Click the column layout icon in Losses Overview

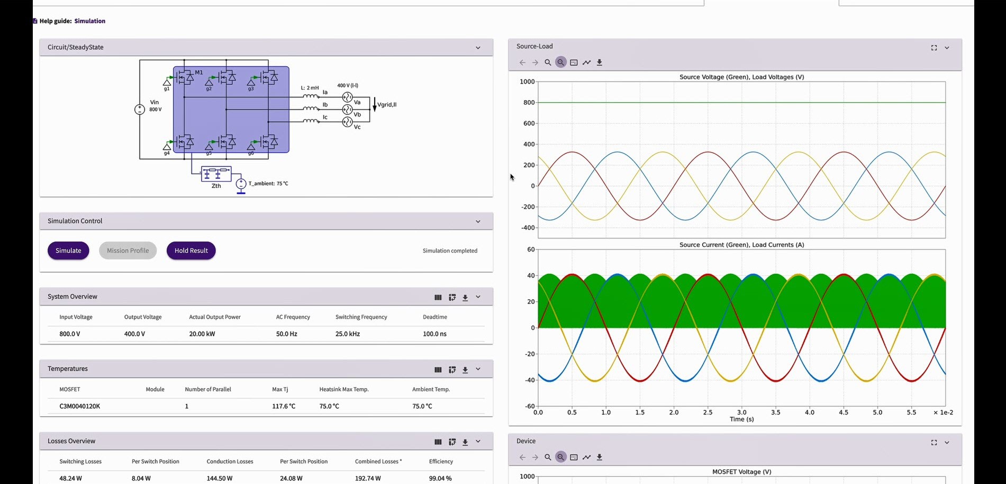point(438,442)
